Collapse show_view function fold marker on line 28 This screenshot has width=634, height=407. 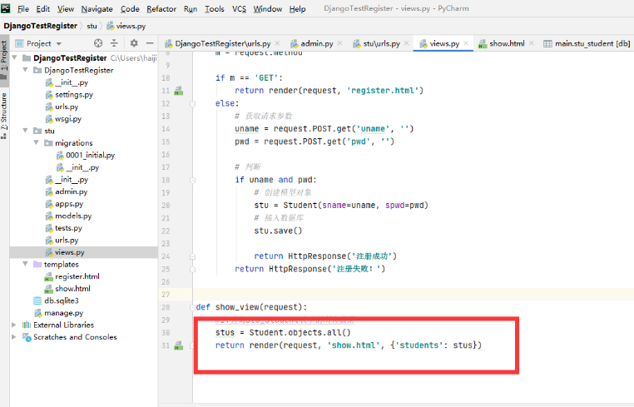coord(192,307)
